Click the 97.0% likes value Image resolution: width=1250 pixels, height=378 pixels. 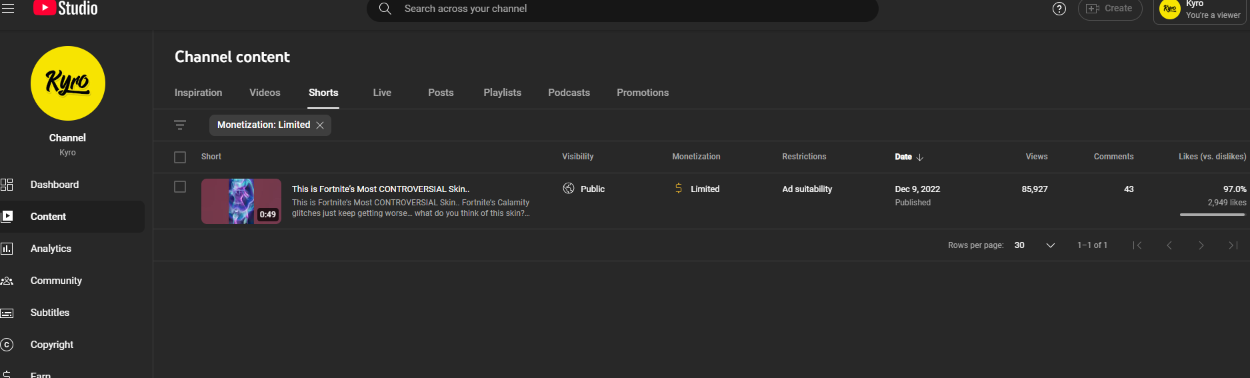pos(1235,189)
